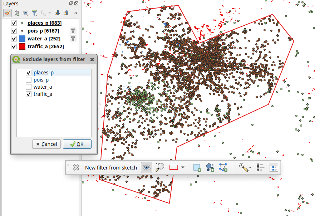Uncheck places_p in exclude layers dialog
The image size is (315, 216).
[x=28, y=72]
